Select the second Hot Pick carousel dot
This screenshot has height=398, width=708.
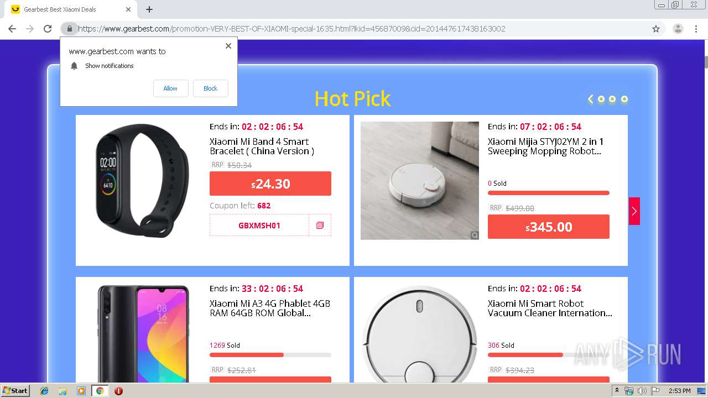coord(612,99)
